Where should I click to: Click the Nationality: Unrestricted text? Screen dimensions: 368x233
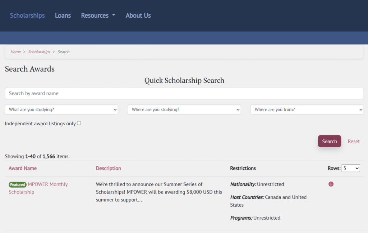pos(257,184)
